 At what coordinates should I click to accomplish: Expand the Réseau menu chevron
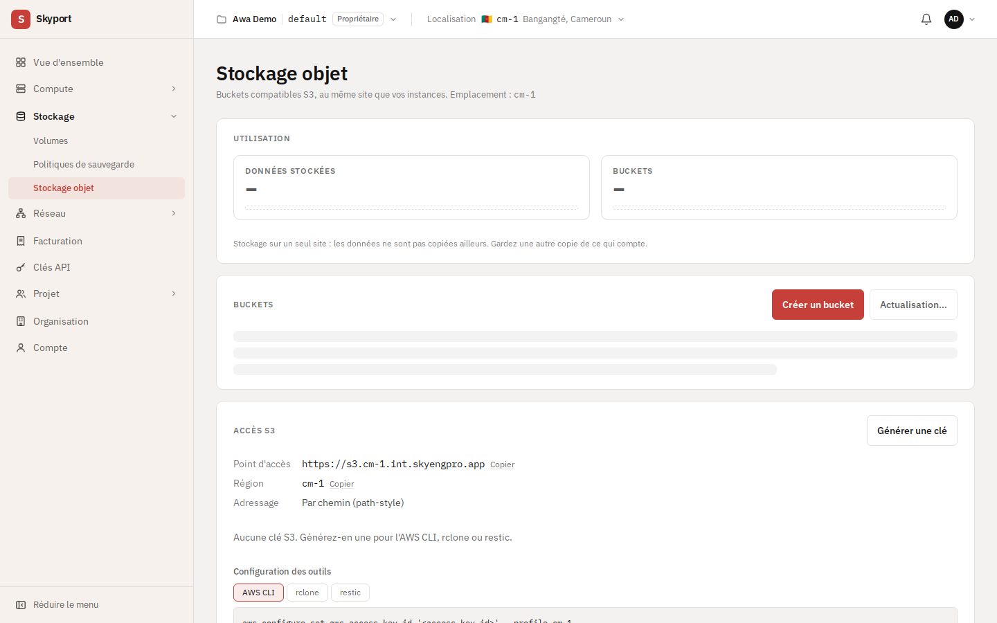tap(174, 213)
